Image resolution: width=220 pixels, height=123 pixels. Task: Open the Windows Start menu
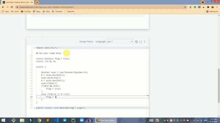tap(3, 120)
